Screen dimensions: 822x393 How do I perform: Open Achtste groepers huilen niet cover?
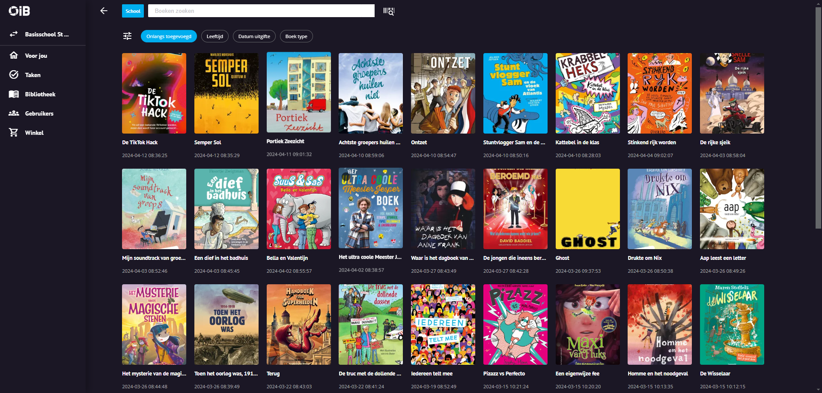point(371,93)
